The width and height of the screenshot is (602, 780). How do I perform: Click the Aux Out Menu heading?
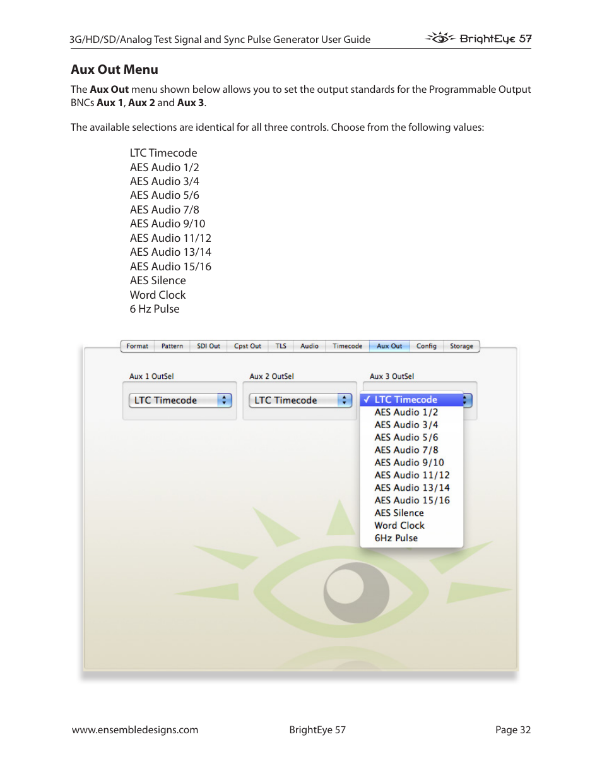click(x=114, y=70)
